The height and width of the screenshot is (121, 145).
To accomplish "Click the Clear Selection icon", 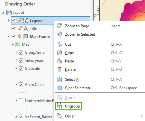I will pos(59,88).
